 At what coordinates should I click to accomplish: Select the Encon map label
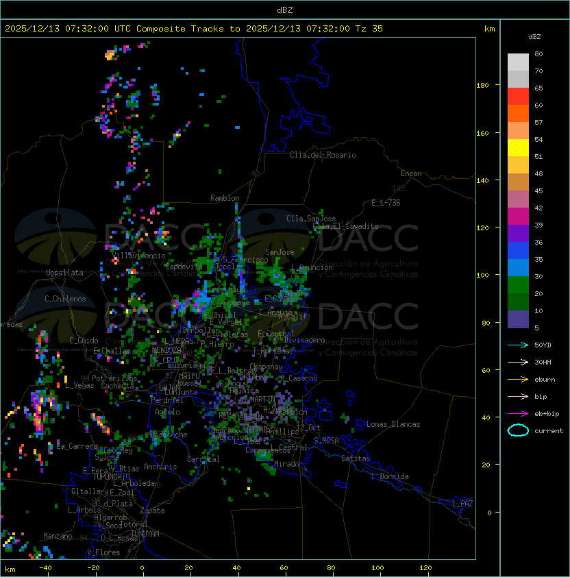(411, 173)
